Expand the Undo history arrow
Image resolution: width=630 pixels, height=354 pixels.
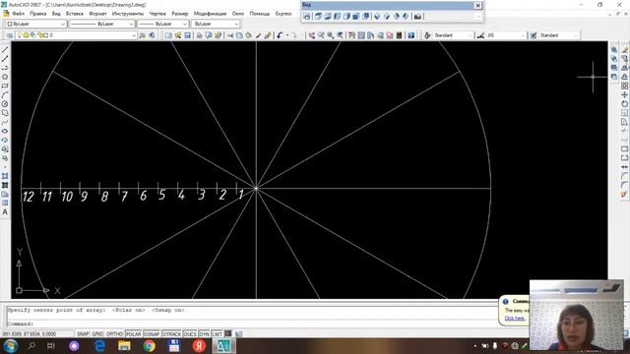(x=287, y=35)
